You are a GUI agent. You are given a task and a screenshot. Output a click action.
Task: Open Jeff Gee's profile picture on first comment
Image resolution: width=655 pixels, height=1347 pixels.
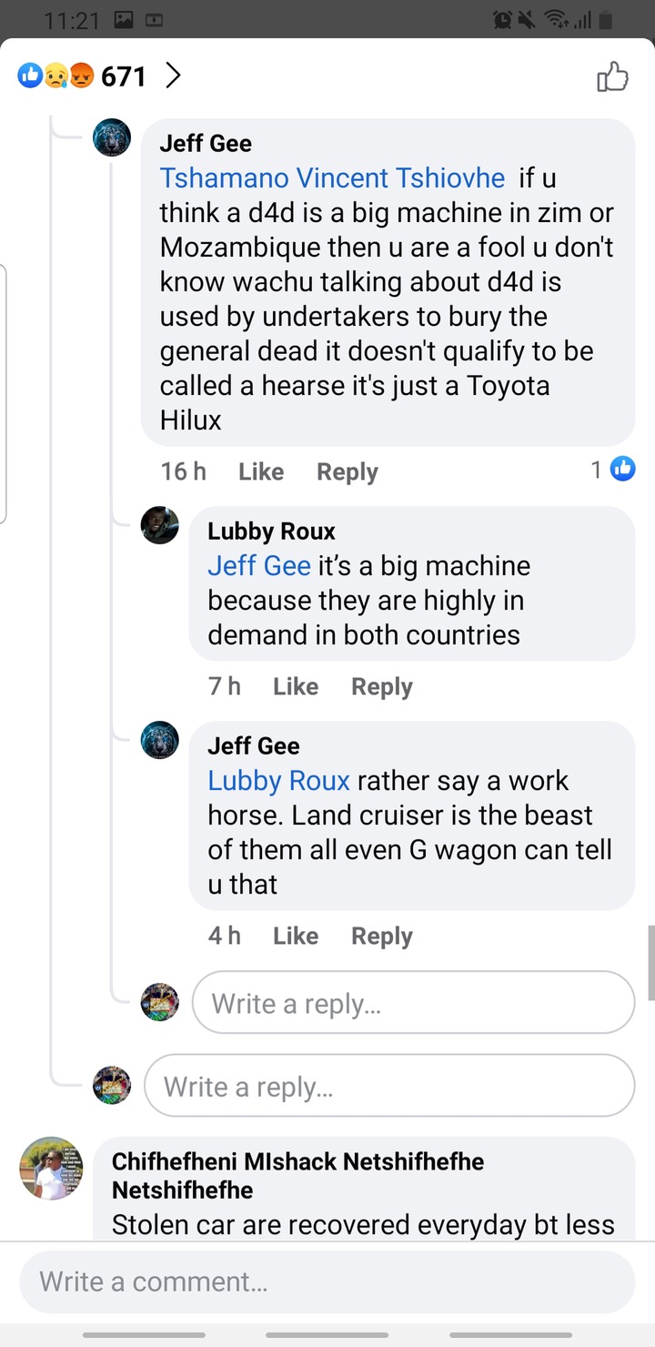point(112,137)
